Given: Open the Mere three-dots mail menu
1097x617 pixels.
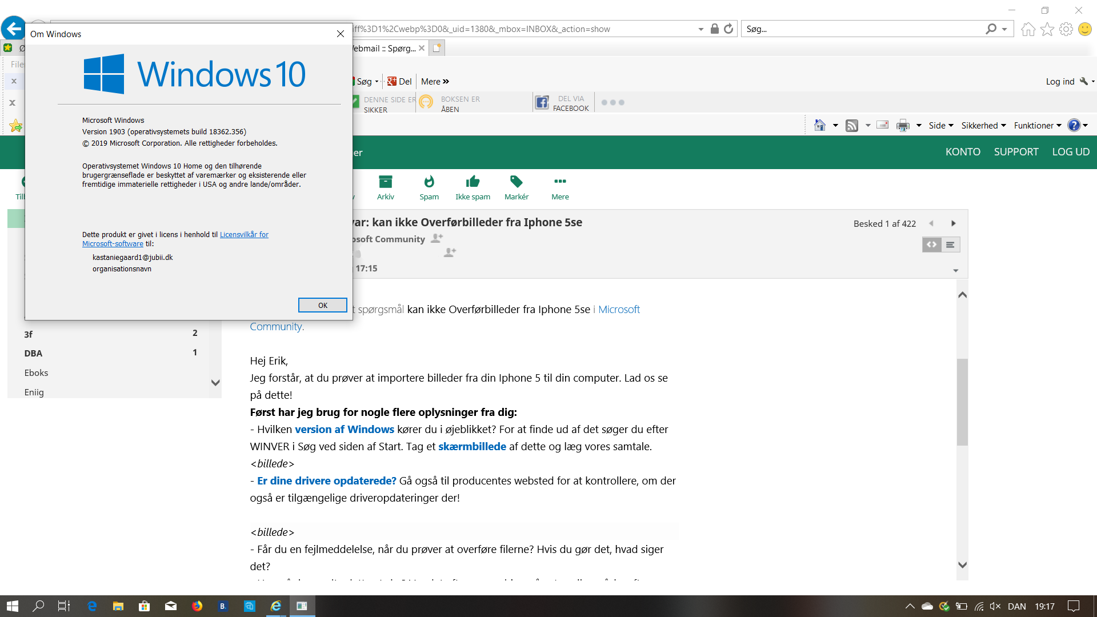Looking at the screenshot, I should pos(560,182).
